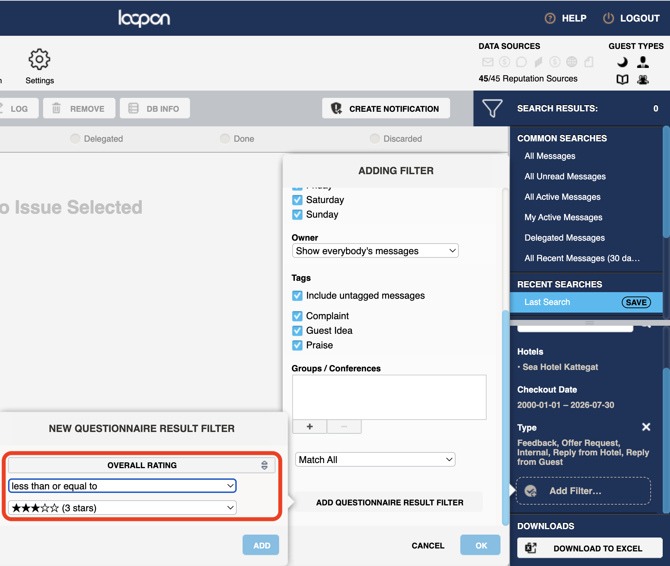
Task: Click the Logout power icon
Action: [x=608, y=18]
